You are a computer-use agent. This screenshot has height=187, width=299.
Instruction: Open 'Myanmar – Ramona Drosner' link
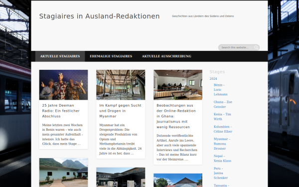(222, 144)
